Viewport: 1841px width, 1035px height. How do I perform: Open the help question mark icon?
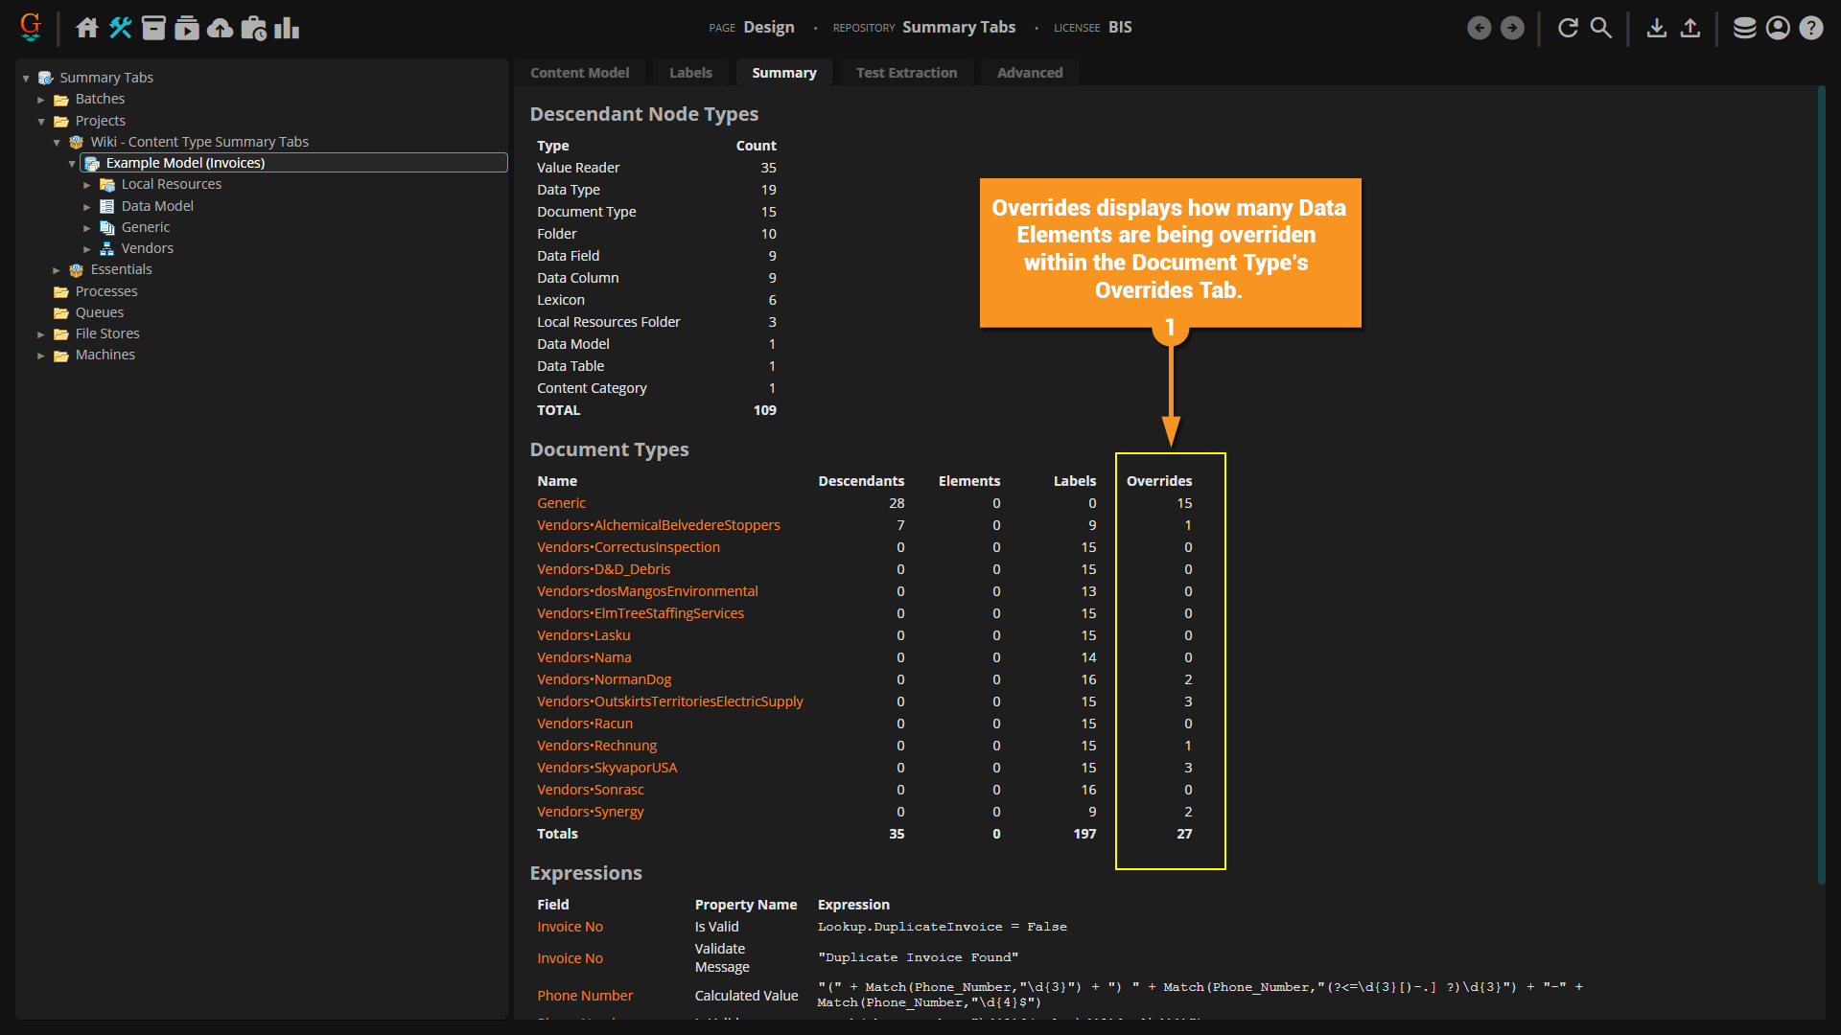tap(1810, 28)
